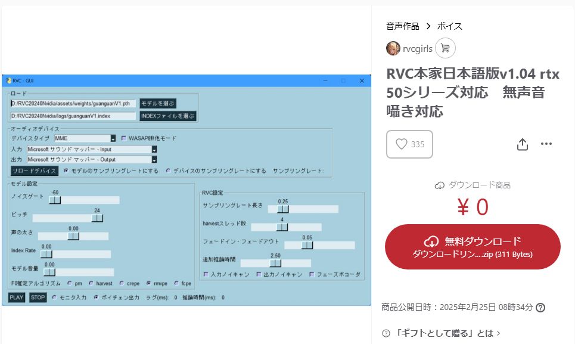Click the red 無料ダウンロード button
Screen dimensions: 575x344
tap(473, 247)
